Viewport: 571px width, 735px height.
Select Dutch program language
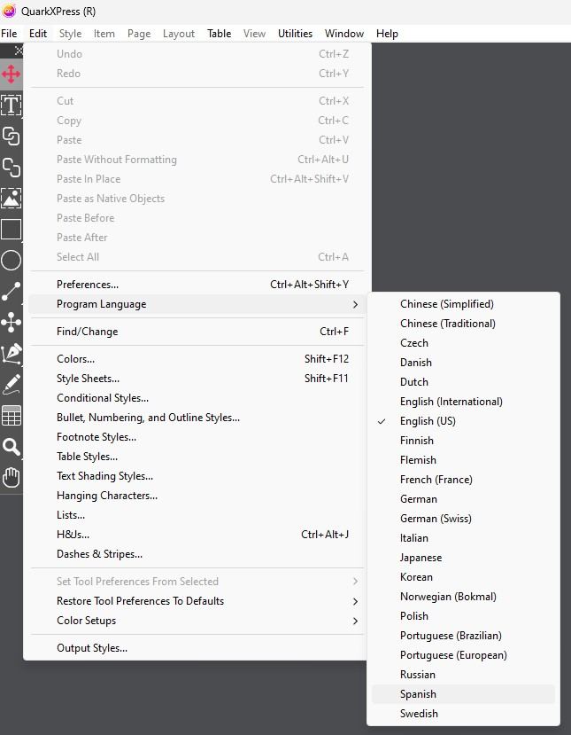pos(463,382)
